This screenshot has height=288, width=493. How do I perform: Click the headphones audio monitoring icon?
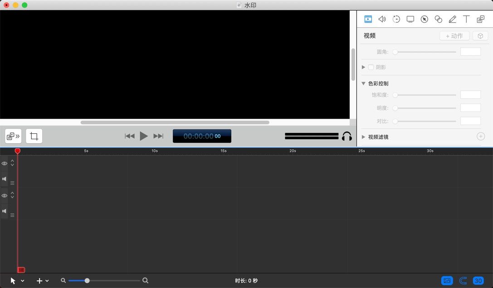point(347,136)
